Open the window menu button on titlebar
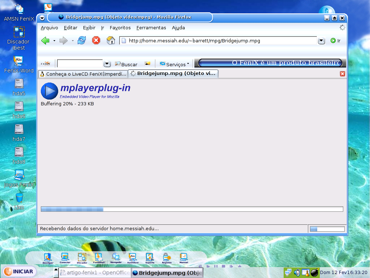This screenshot has width=370, height=278. click(42, 18)
